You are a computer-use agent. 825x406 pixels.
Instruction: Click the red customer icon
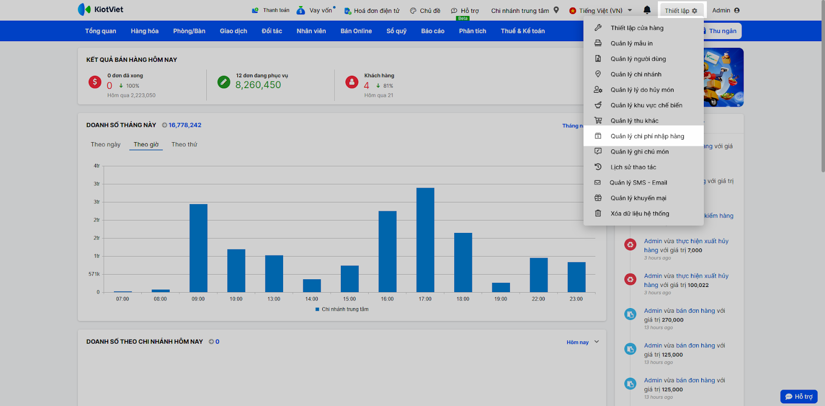click(352, 82)
